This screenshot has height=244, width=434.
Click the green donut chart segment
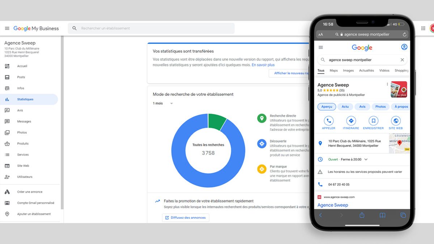pos(218,121)
